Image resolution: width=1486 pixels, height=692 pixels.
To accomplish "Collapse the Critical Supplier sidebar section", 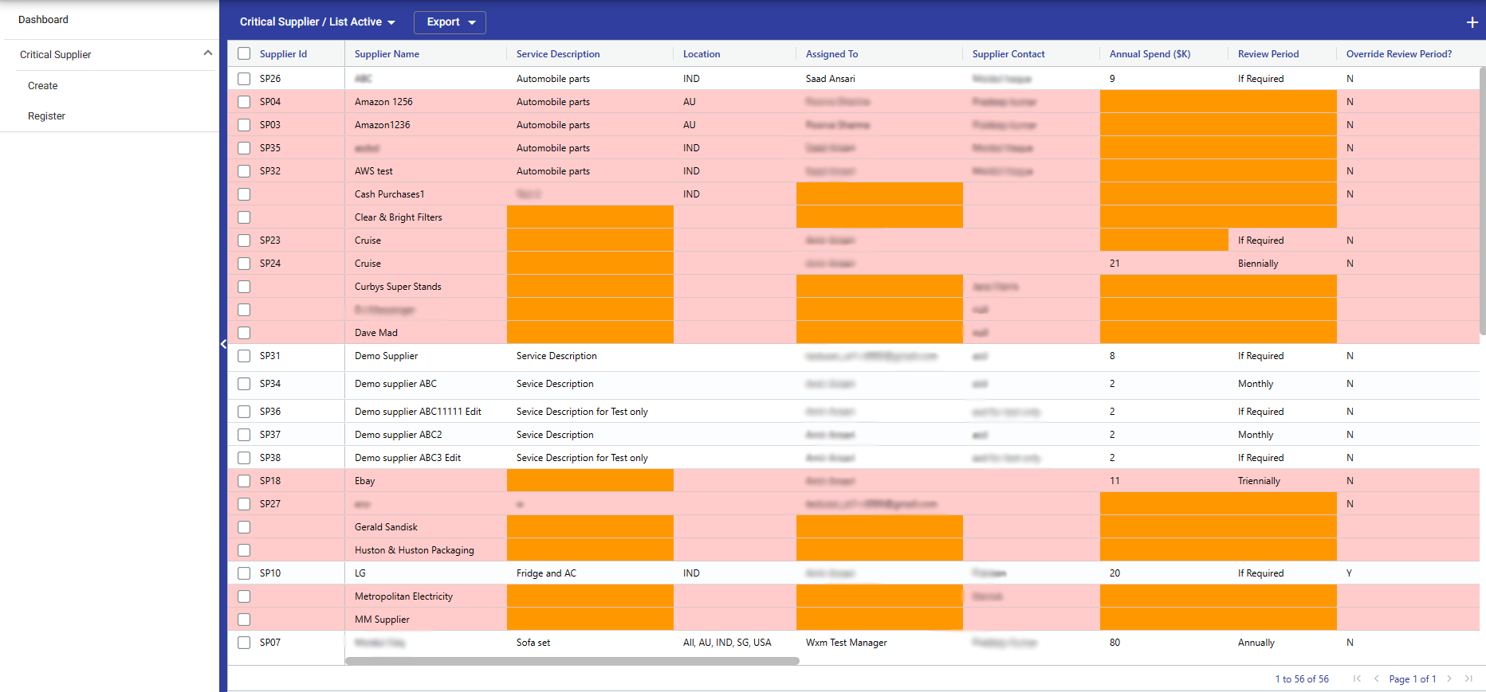I will (207, 53).
